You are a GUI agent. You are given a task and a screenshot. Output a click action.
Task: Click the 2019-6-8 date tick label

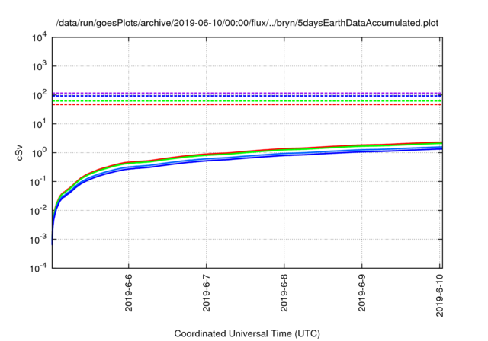point(284,292)
